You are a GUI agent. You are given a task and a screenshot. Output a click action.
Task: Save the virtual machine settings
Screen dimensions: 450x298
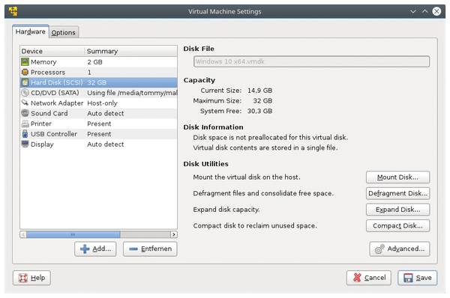coord(417,278)
